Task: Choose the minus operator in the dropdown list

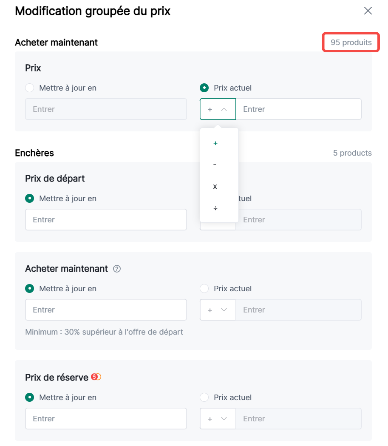Action: (215, 165)
